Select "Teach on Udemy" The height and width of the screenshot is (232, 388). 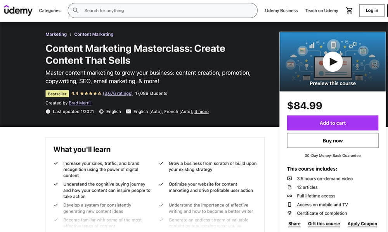322,10
